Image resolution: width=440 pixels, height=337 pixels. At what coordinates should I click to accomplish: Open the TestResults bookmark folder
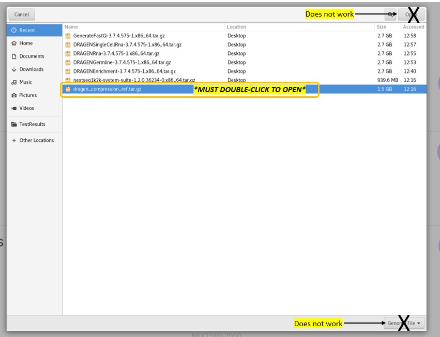[32, 124]
